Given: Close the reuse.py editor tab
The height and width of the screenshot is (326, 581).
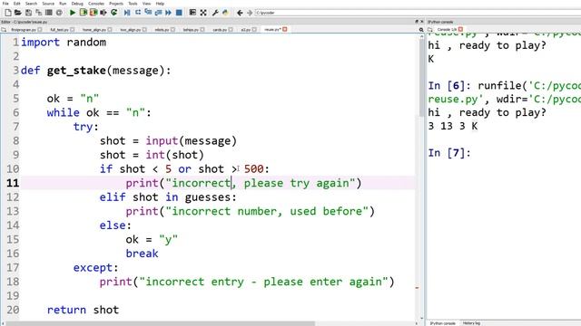Looking at the screenshot, I should tap(284, 29).
